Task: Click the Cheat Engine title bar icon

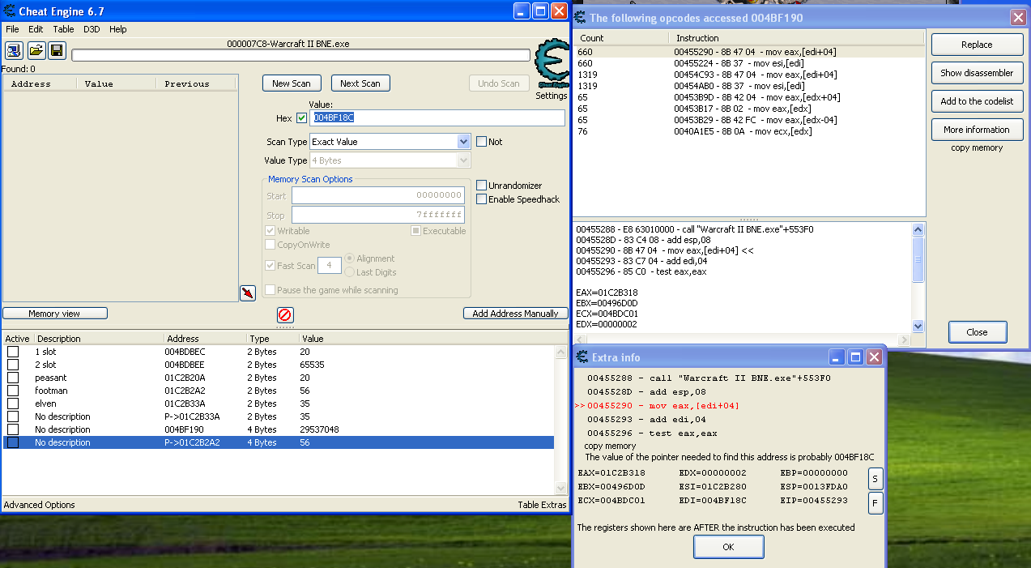Action: tap(10, 11)
